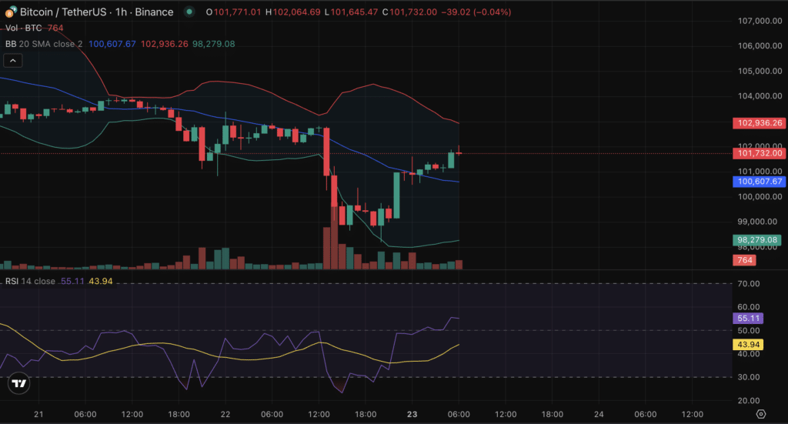
Task: Collapse the indicator legend with chevron button
Action: [13, 61]
